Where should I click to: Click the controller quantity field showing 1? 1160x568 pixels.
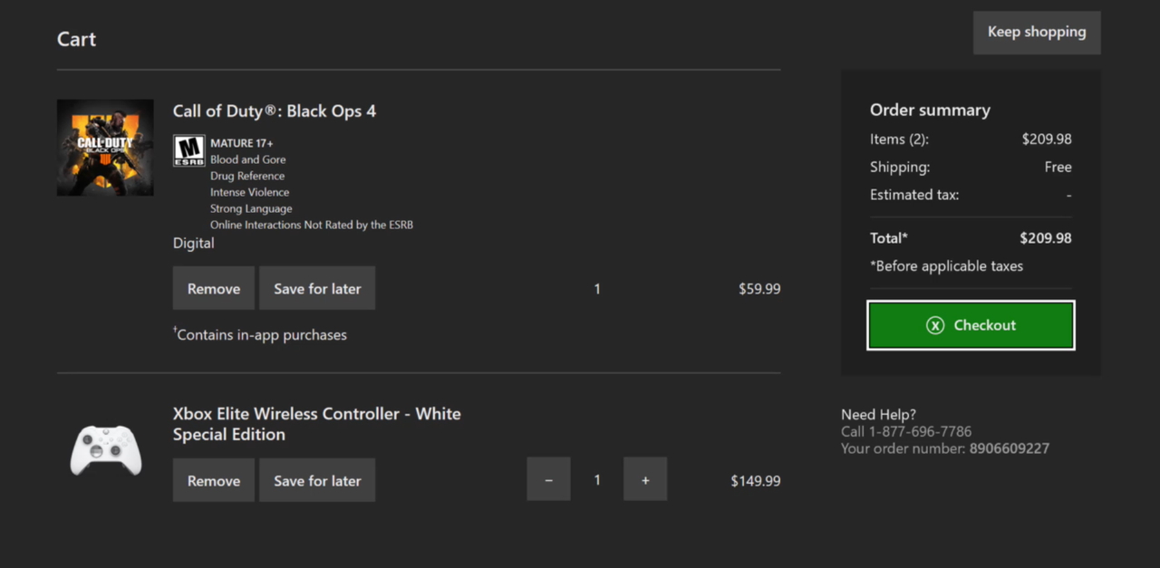(x=596, y=479)
